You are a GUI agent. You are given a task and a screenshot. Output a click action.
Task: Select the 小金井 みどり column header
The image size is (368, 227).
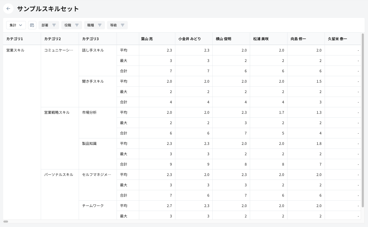190,39
